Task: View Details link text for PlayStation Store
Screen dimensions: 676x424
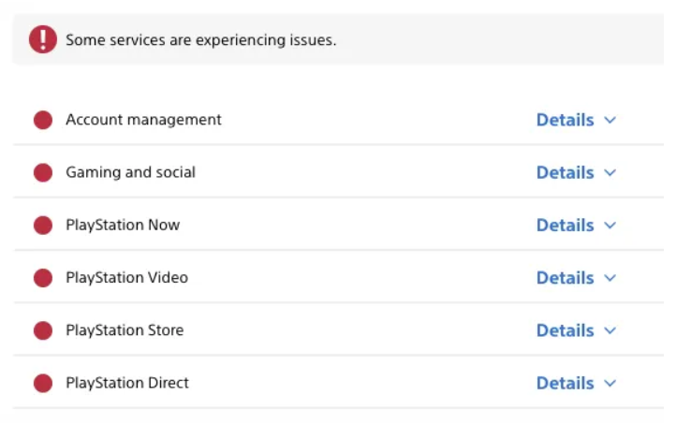Action: click(565, 330)
